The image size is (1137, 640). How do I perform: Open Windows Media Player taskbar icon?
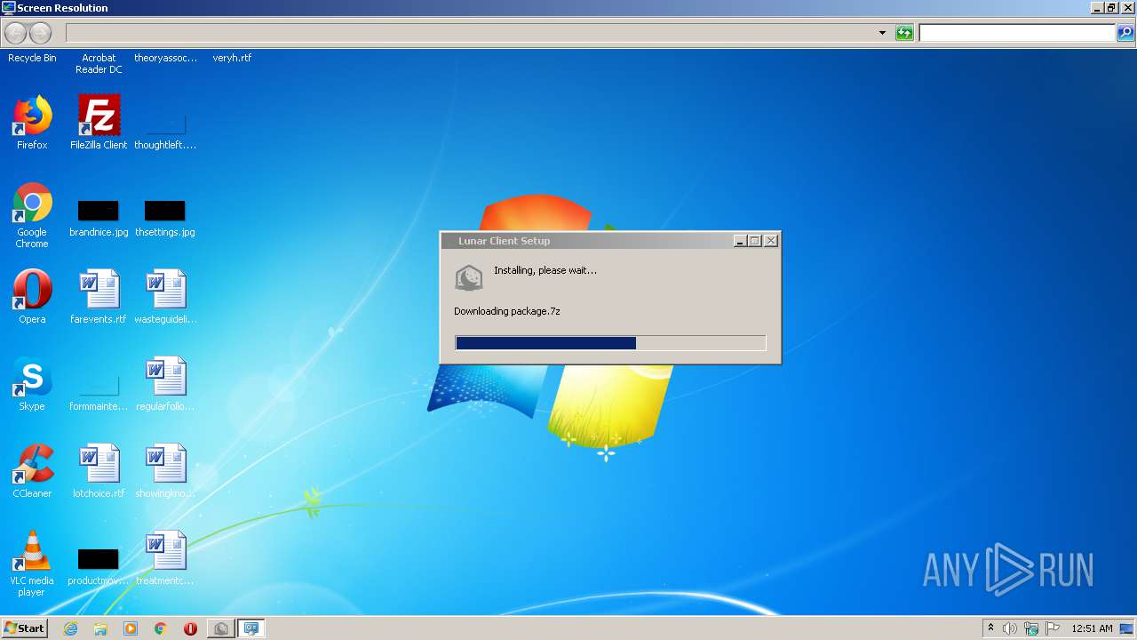131,628
